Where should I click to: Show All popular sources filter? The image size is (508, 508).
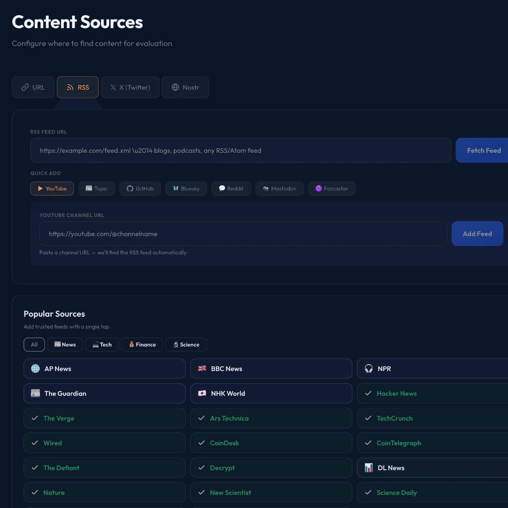click(34, 344)
